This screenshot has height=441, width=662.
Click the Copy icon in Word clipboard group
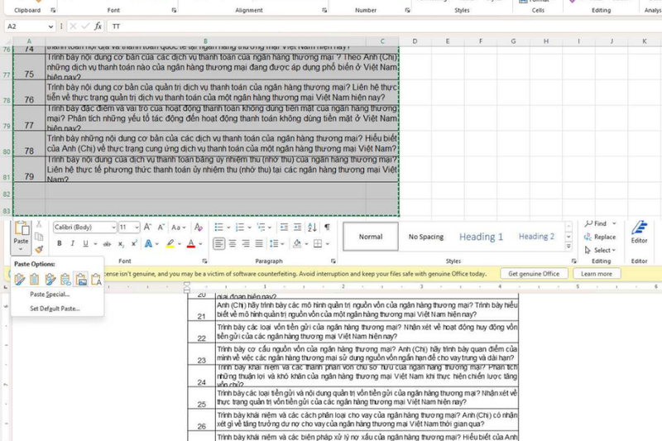[x=39, y=237]
